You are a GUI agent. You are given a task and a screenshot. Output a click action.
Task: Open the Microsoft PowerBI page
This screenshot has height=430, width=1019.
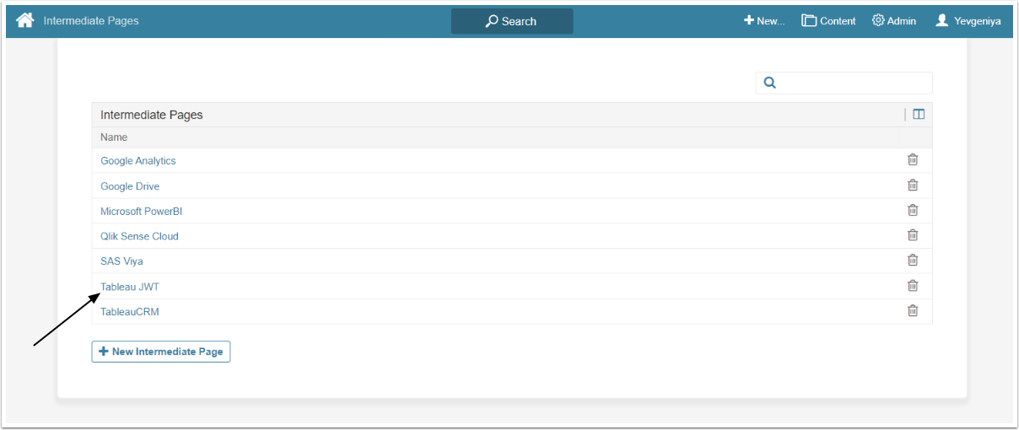(141, 211)
